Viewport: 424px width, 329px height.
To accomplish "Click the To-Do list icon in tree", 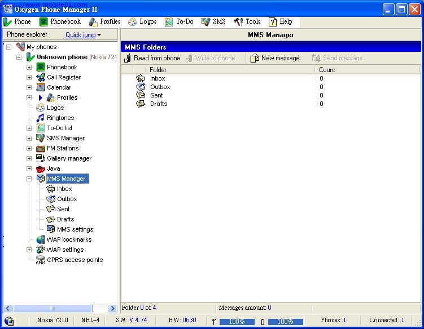I will click(x=41, y=128).
